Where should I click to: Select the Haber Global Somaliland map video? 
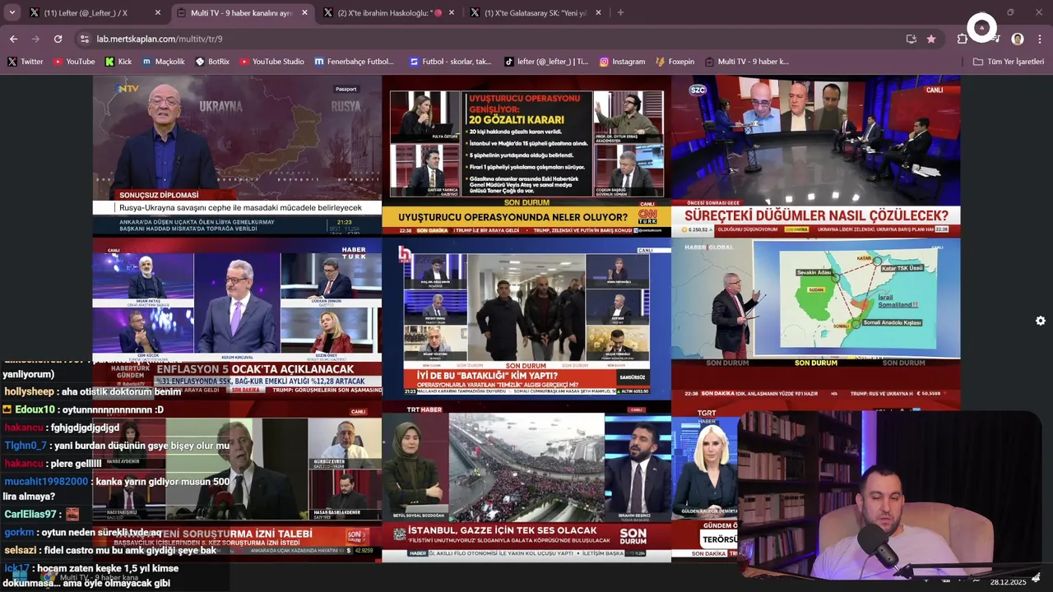click(x=815, y=319)
